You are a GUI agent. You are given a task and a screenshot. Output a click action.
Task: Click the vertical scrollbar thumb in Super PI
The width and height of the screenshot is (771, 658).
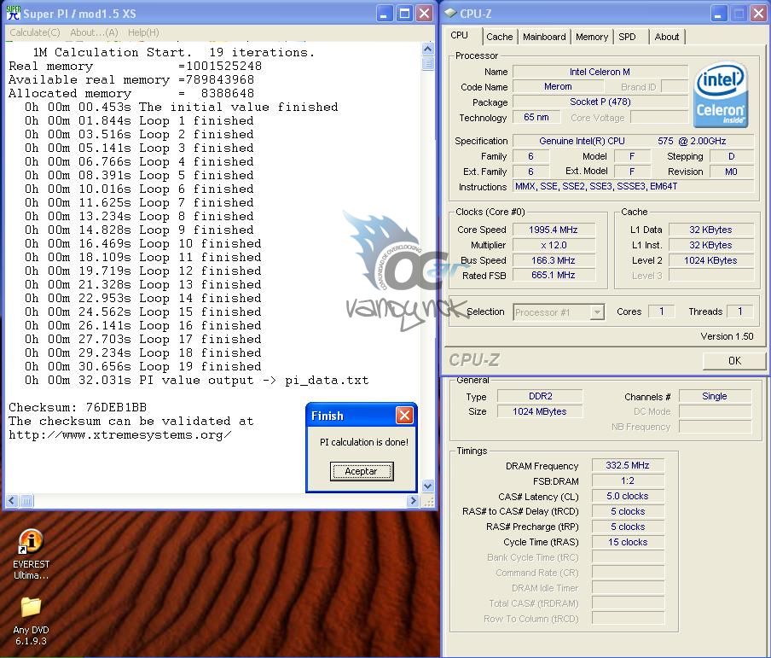pos(428,63)
